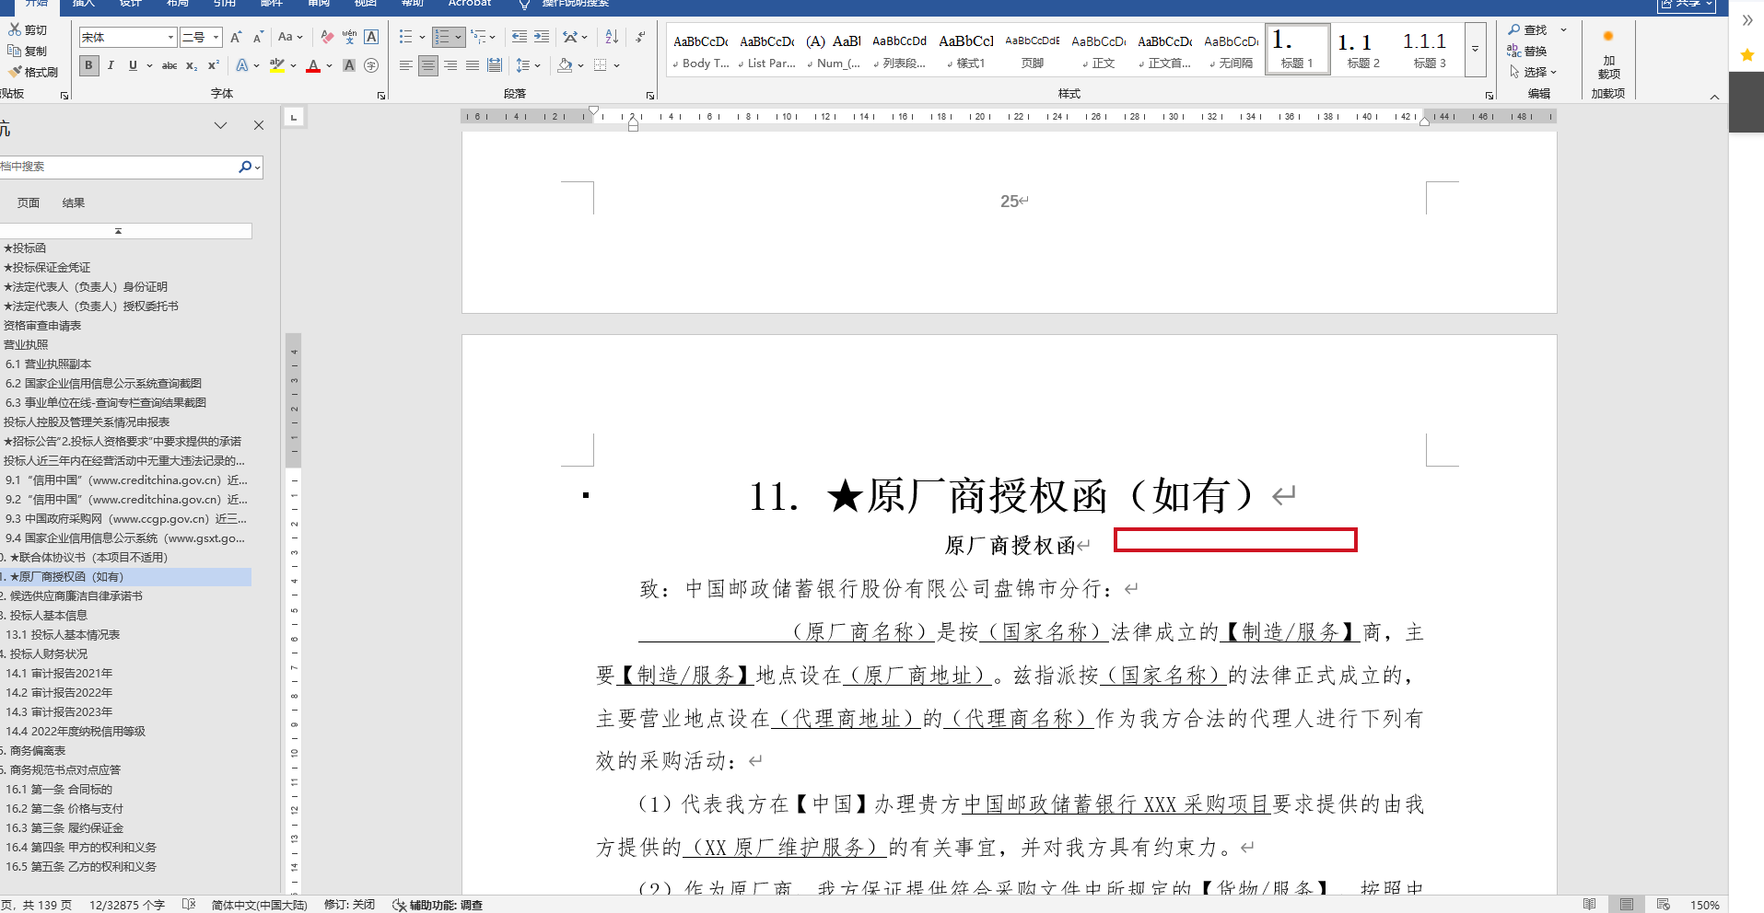Show or hide paragraph marks
The image size is (1764, 913).
pyautogui.click(x=640, y=37)
